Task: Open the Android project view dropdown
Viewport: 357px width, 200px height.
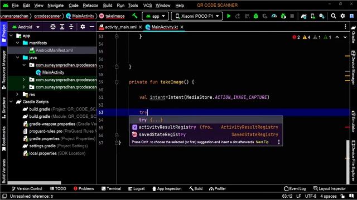Action: pyautogui.click(x=26, y=27)
